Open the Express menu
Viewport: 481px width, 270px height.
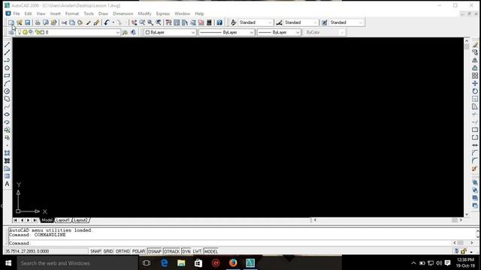tap(163, 13)
